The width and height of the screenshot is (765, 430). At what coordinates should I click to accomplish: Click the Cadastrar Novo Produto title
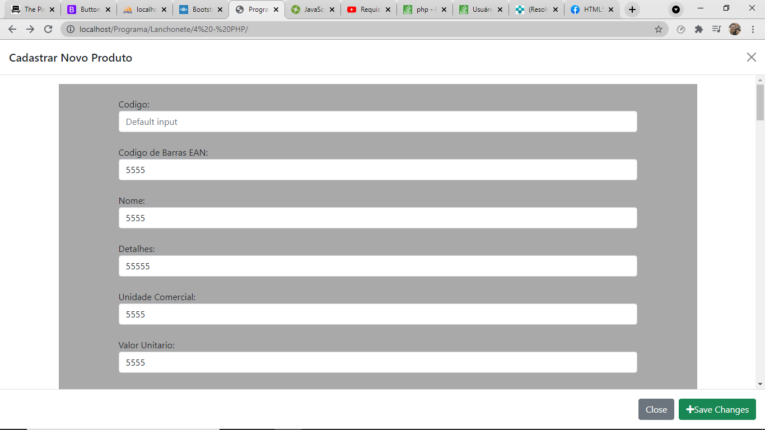click(x=71, y=58)
